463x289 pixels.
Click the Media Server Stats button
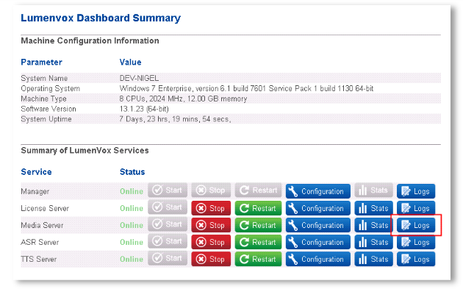373,225
